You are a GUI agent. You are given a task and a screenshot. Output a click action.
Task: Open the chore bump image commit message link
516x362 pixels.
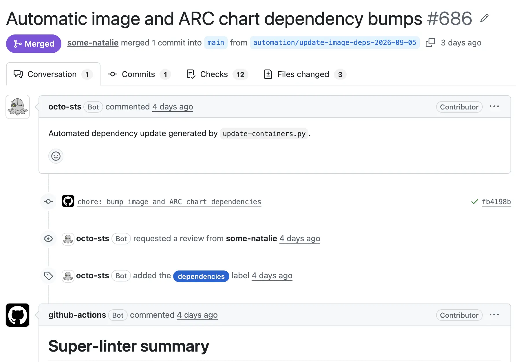(x=169, y=202)
